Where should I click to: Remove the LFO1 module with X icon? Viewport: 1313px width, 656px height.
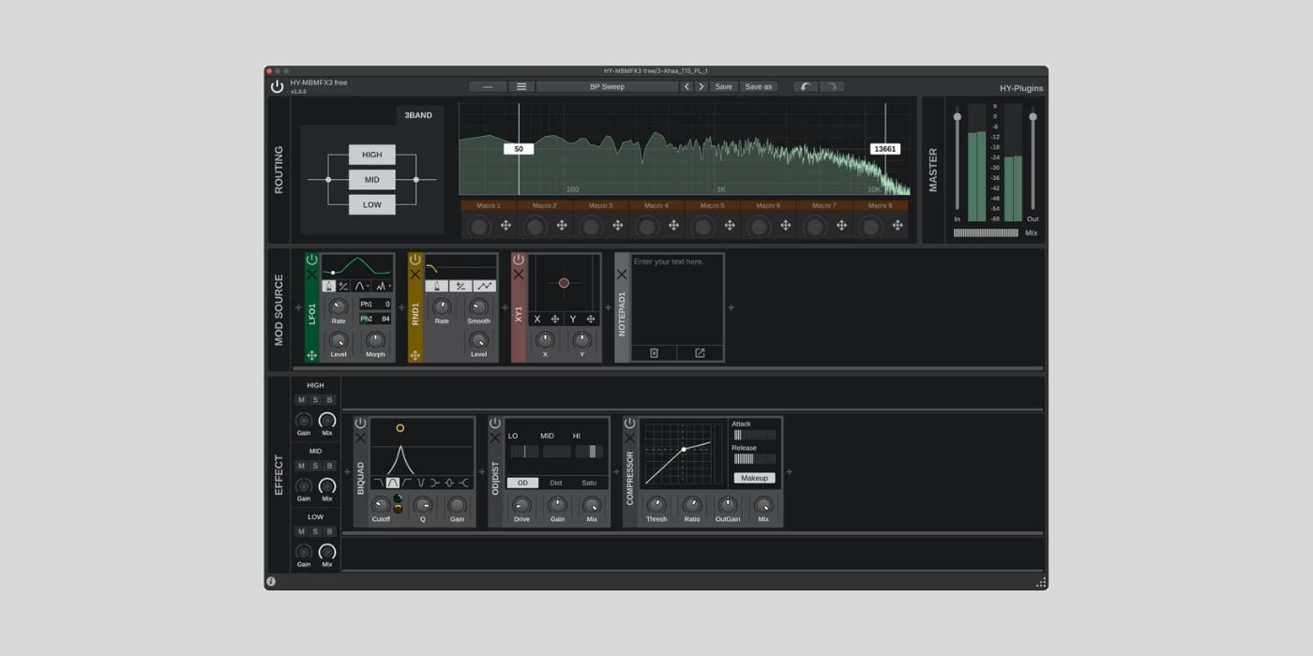[312, 275]
